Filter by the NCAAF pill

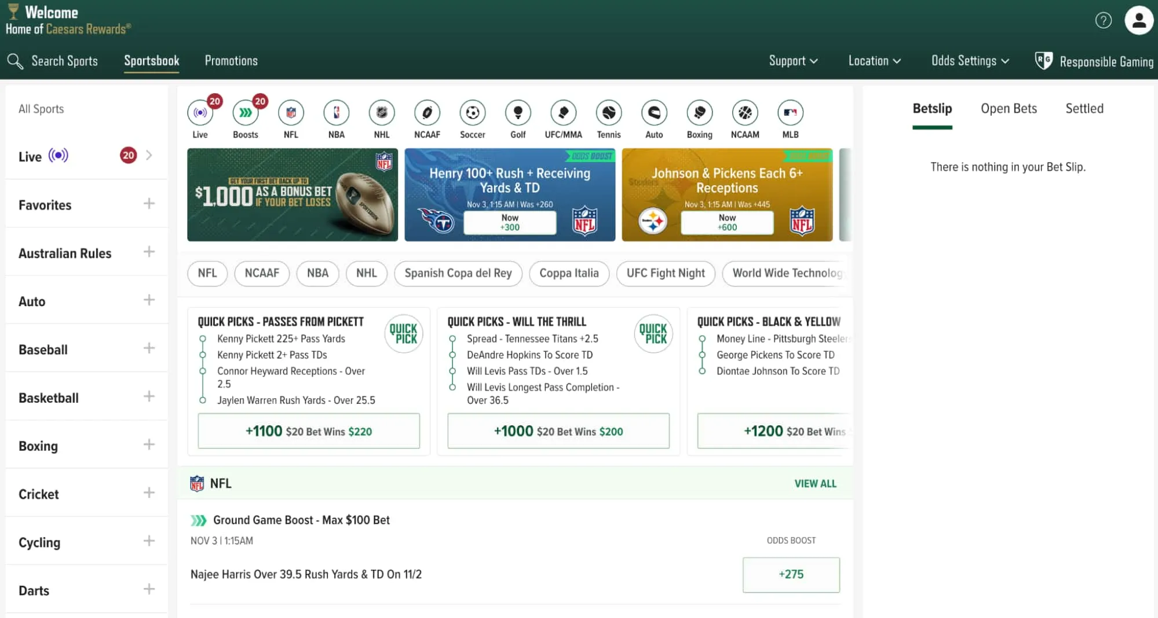(x=262, y=273)
